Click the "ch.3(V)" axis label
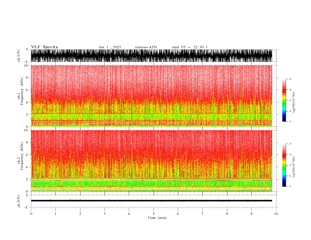311x240 pixels. 19,201
